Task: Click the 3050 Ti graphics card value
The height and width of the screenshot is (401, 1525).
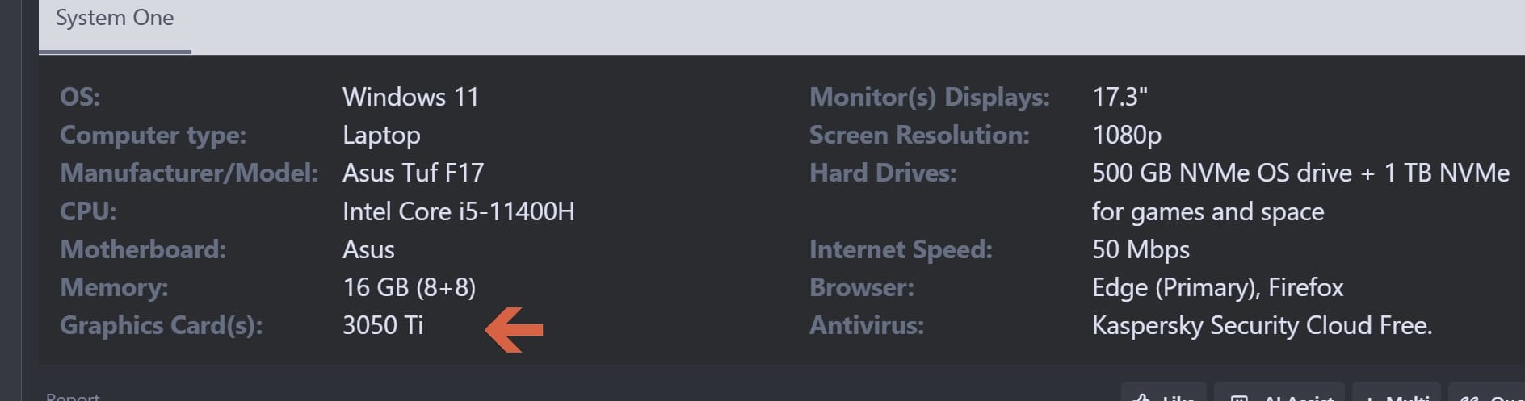Action: [x=383, y=325]
